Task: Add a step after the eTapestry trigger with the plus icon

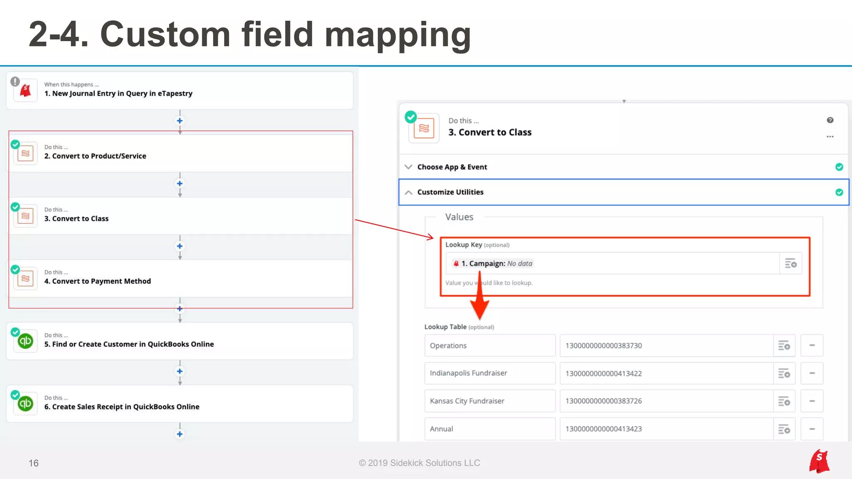Action: pos(180,121)
